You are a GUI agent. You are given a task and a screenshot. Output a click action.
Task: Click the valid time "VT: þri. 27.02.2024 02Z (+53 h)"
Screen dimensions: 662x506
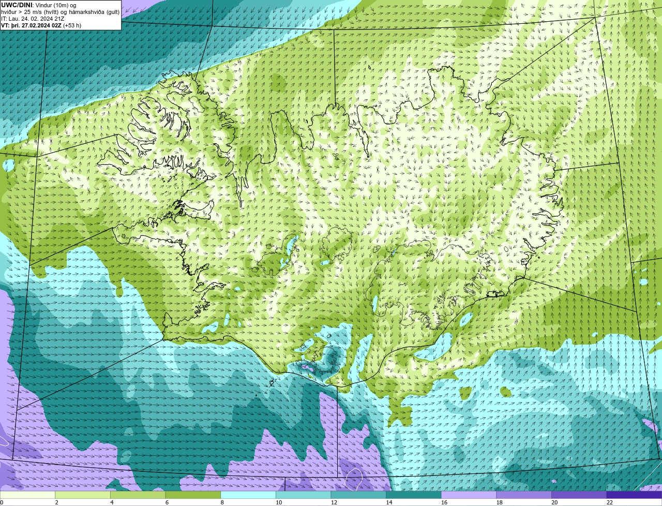tap(41, 25)
